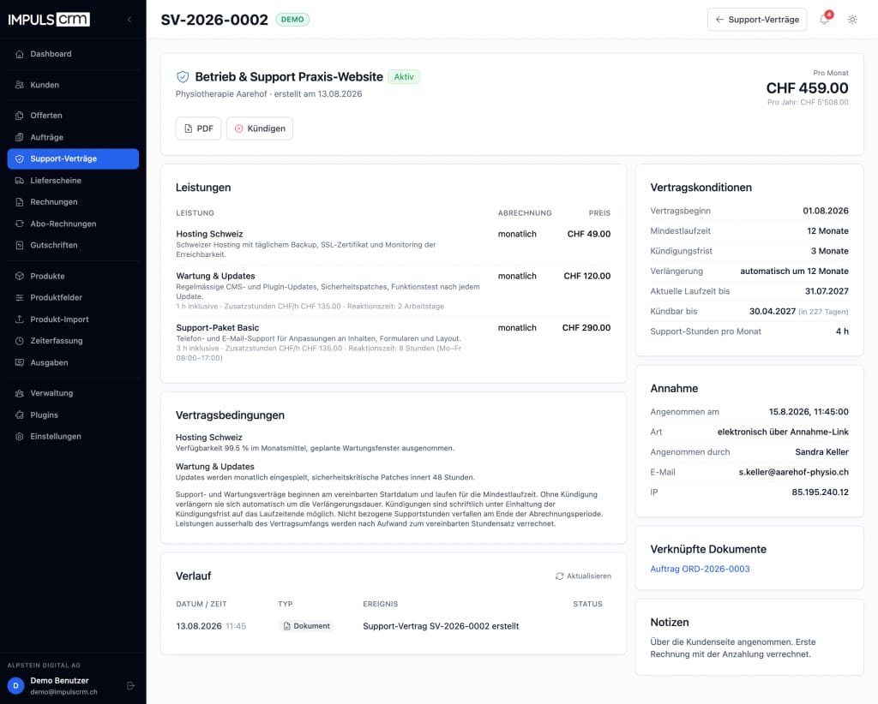Click the Zeiterfassung clock icon

coord(20,341)
